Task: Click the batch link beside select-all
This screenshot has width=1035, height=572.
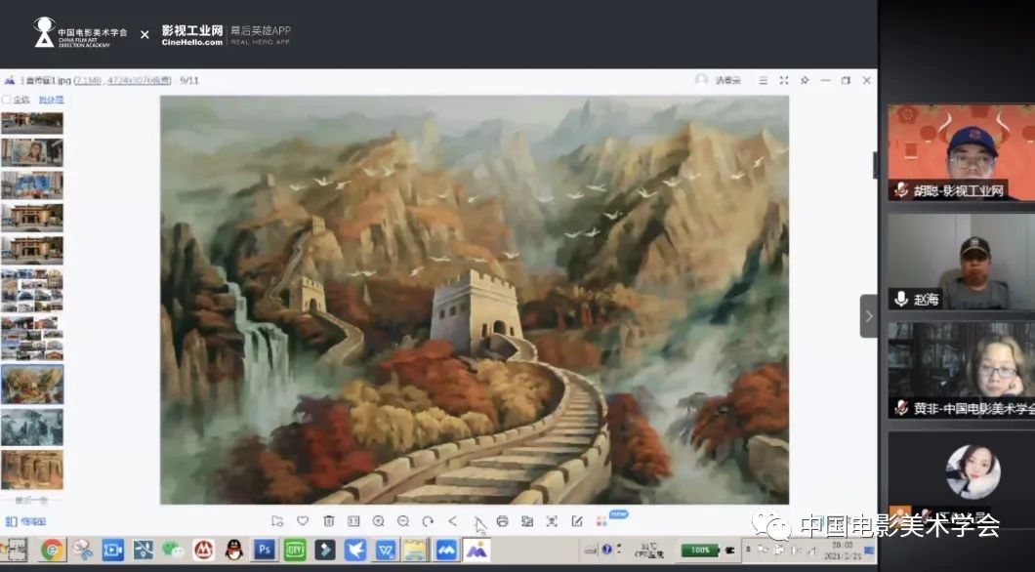Action: (x=51, y=100)
